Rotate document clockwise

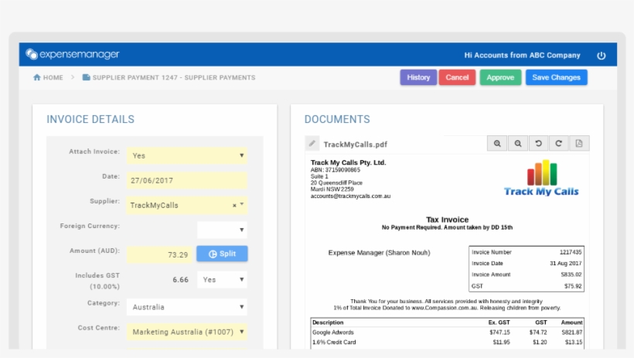[558, 143]
